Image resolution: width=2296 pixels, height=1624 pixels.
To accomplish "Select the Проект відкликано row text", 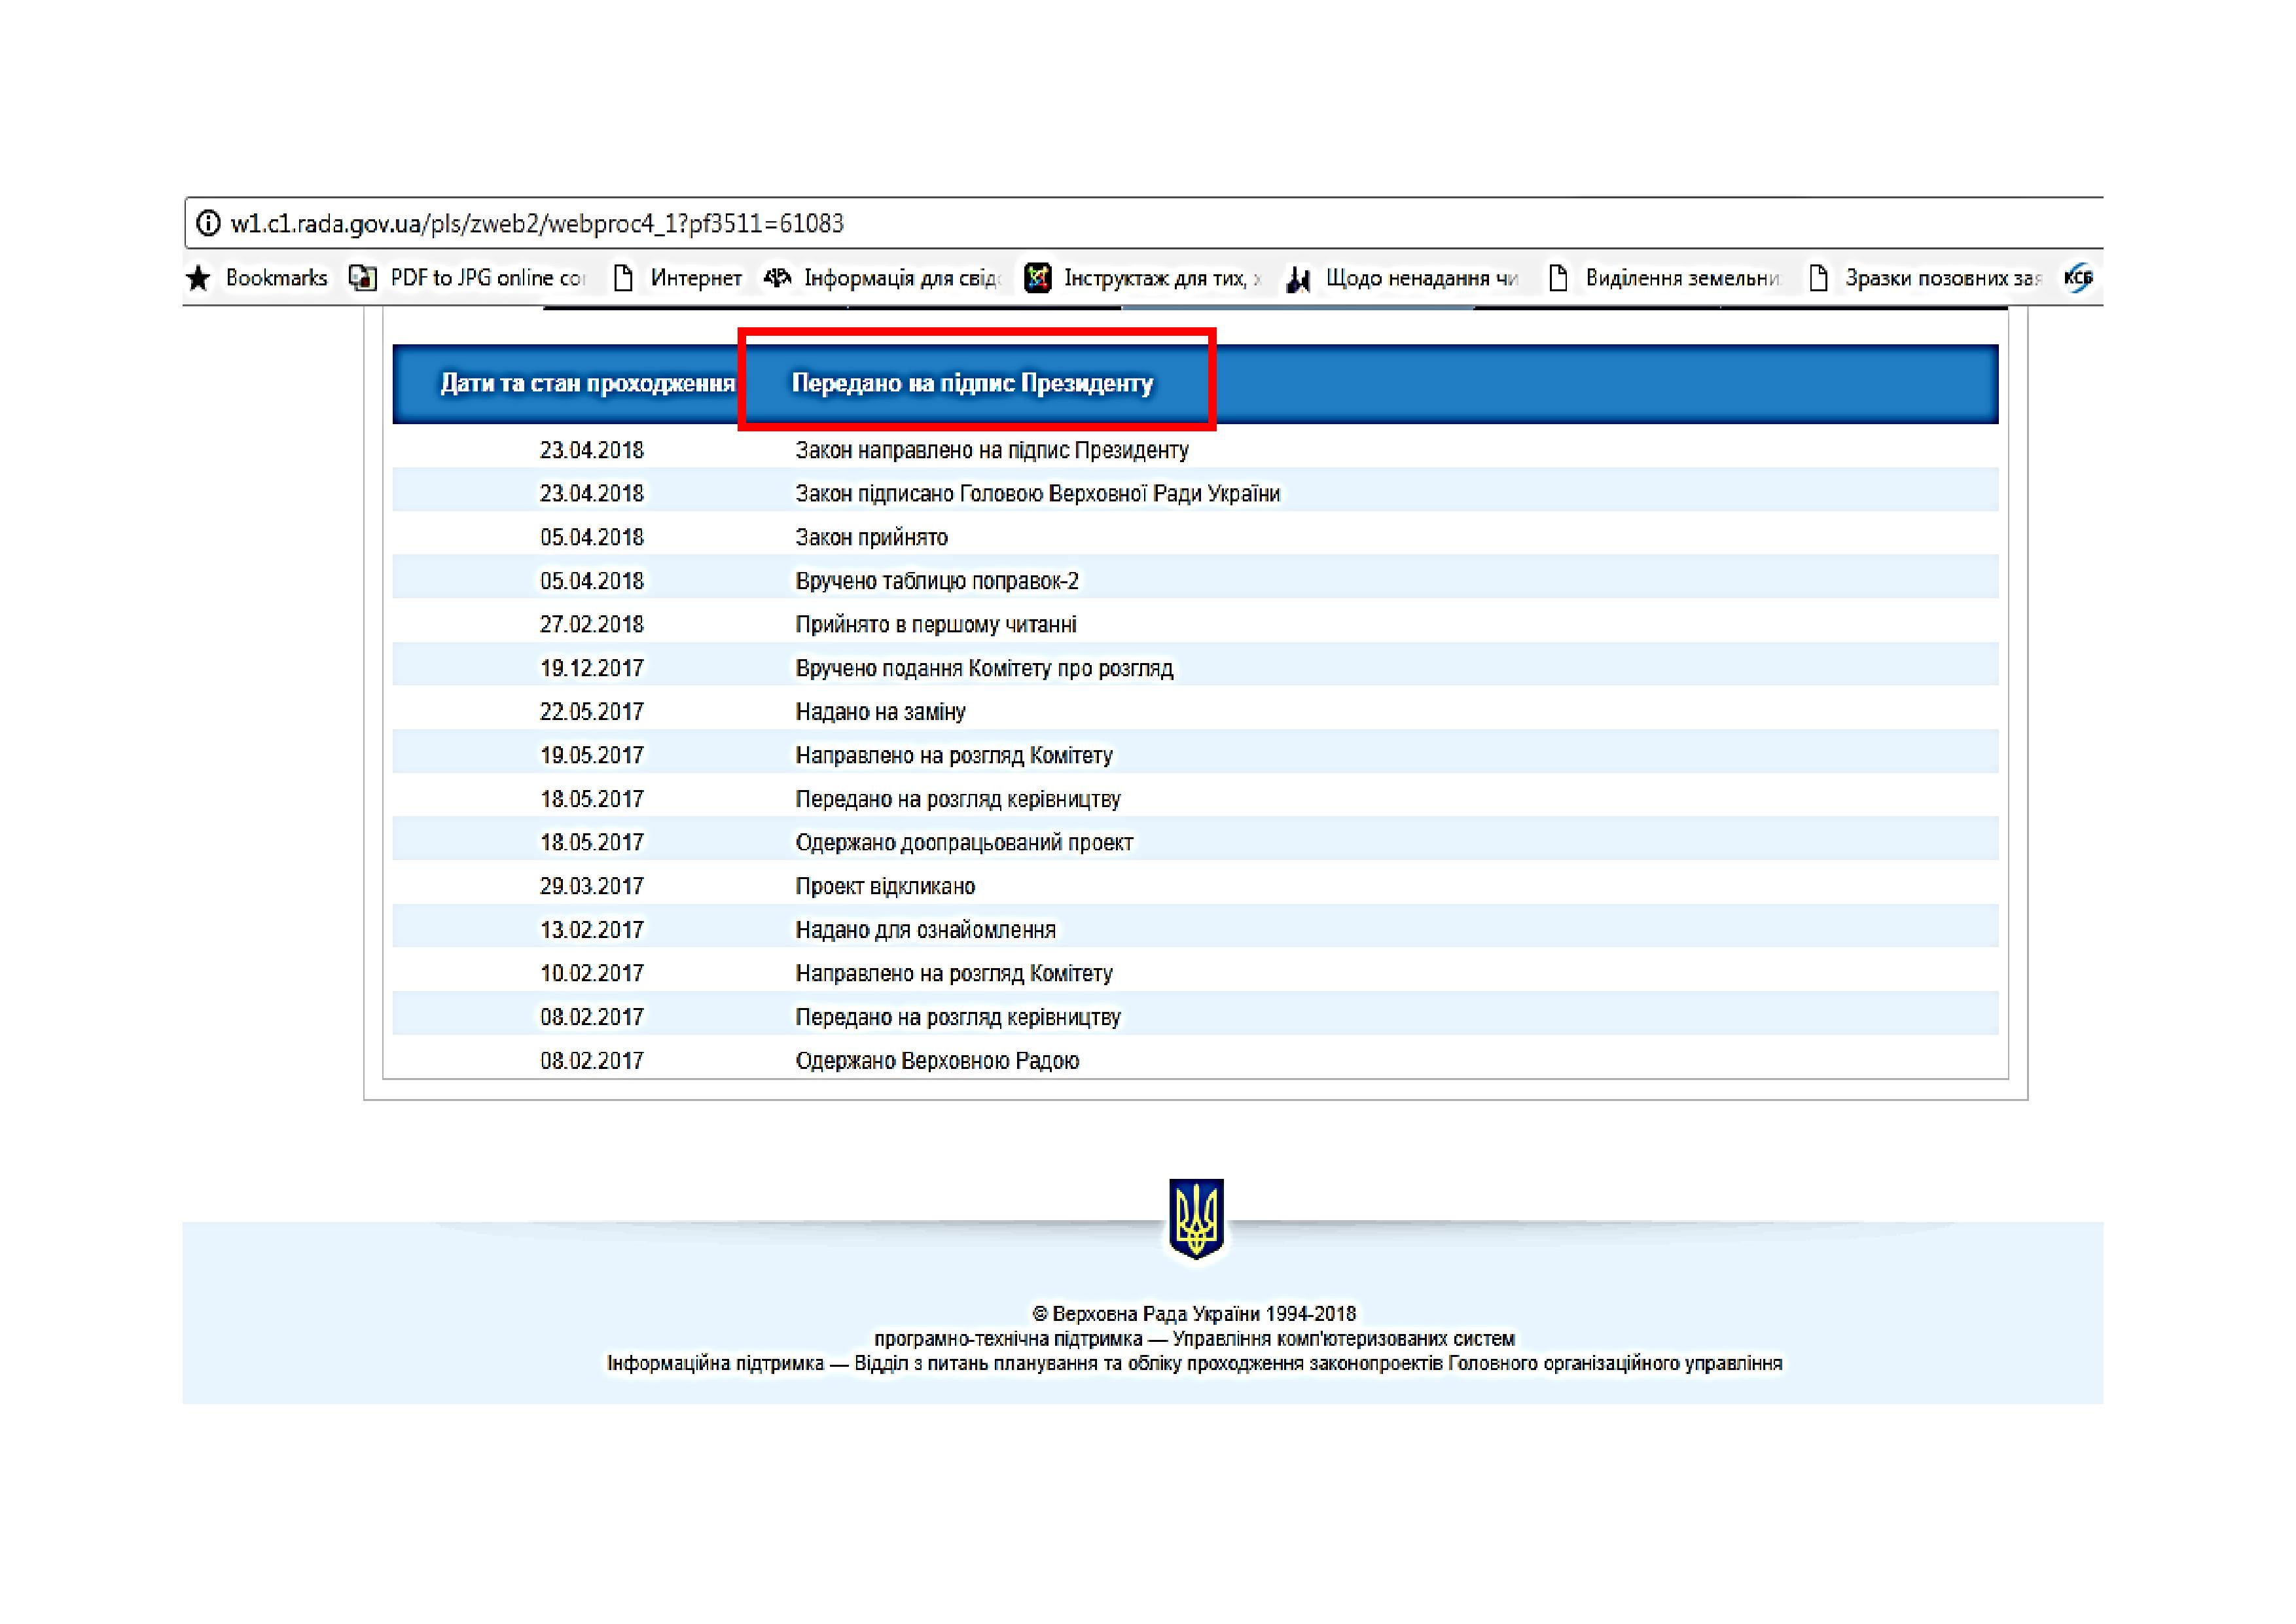I will pos(885,886).
